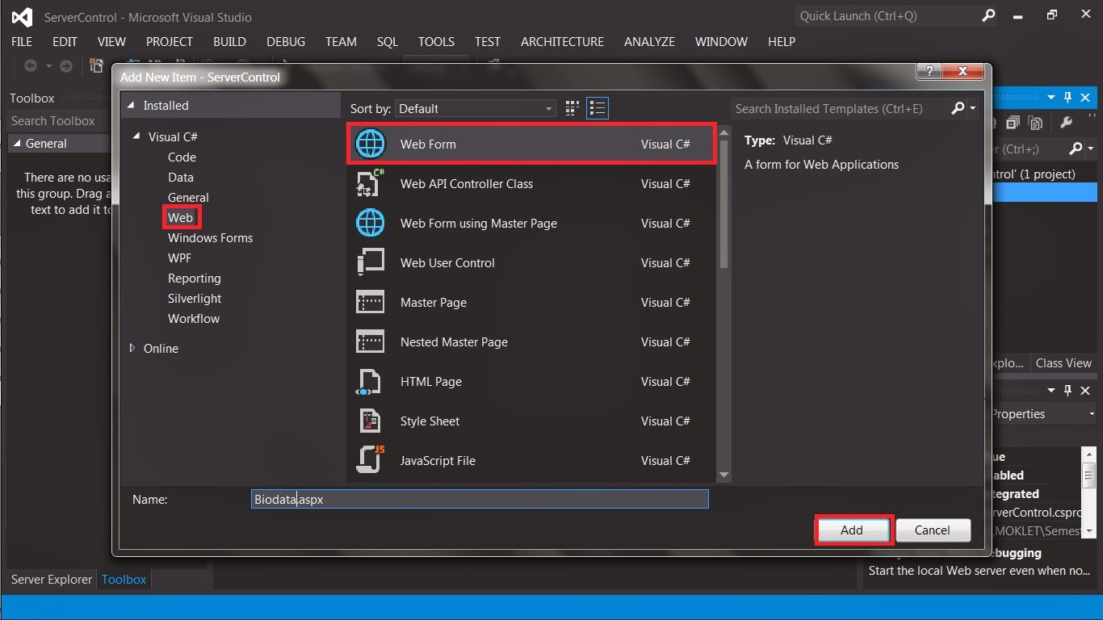Screen dimensions: 1103x620
Task: Click the New Project toolbar icon
Action: coord(96,66)
